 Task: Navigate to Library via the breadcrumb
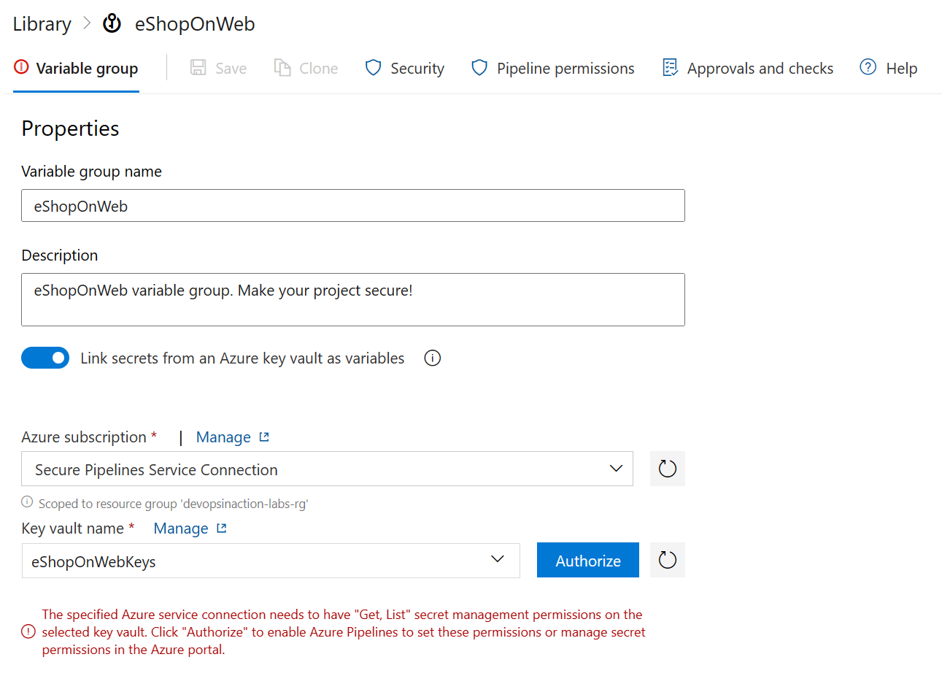[41, 23]
